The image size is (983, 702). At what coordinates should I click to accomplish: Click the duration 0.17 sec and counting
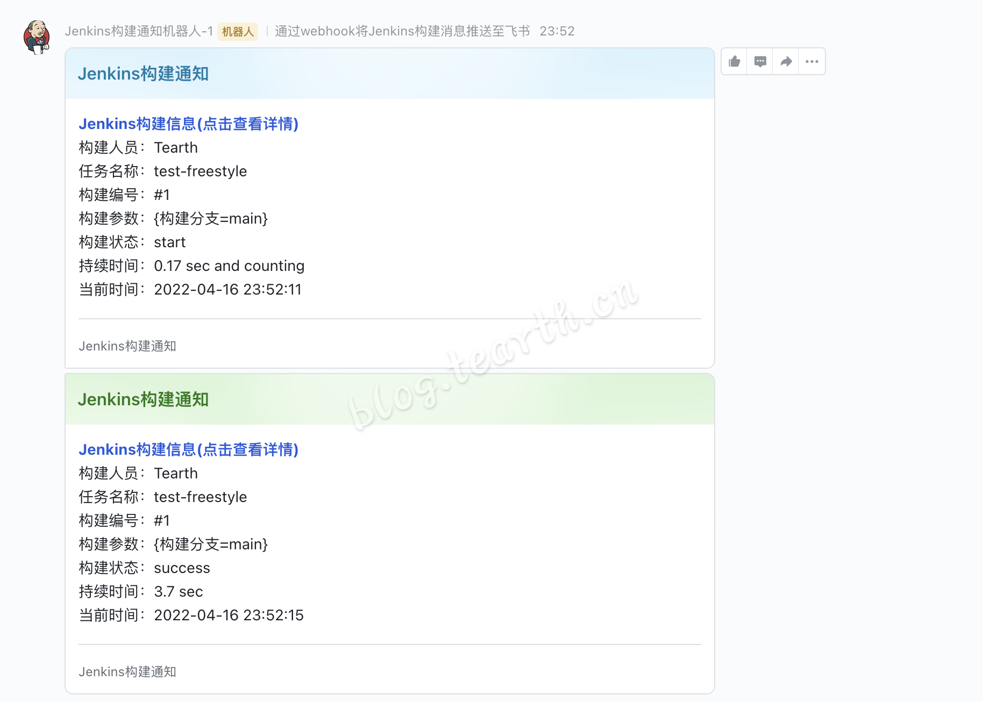click(229, 266)
